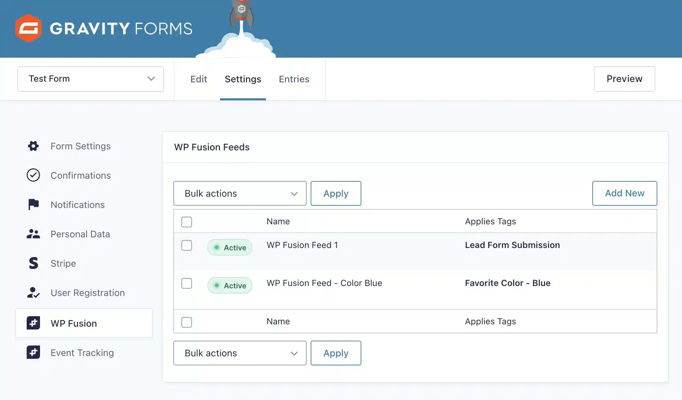Switch to the Edit tab

[x=199, y=79]
